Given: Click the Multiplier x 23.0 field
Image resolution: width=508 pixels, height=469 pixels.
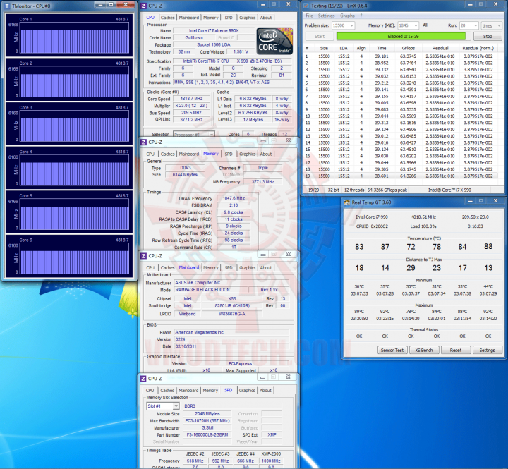Looking at the screenshot, I should [191, 106].
